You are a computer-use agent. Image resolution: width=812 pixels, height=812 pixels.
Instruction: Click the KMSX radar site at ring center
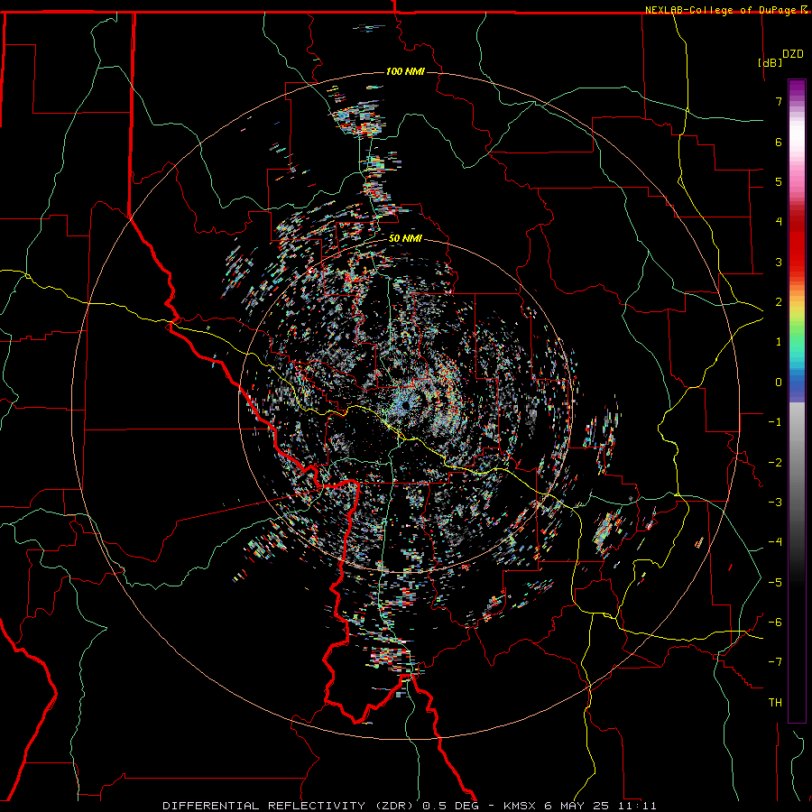405,406
